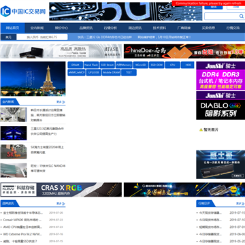
Task: Open the 技术资料 nav tab
Action: [x=159, y=28]
